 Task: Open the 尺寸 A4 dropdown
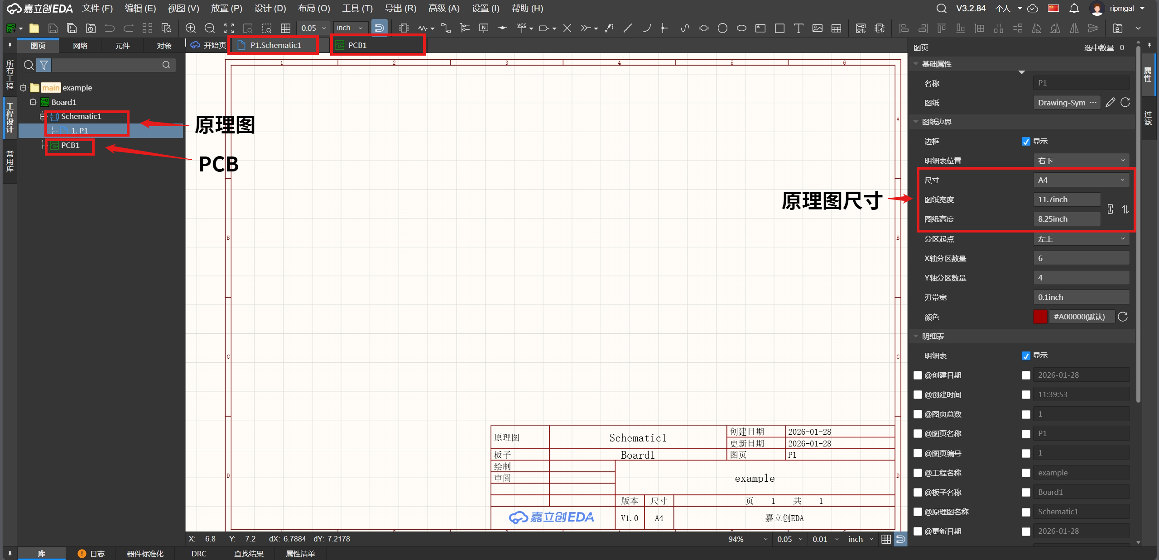point(1081,180)
